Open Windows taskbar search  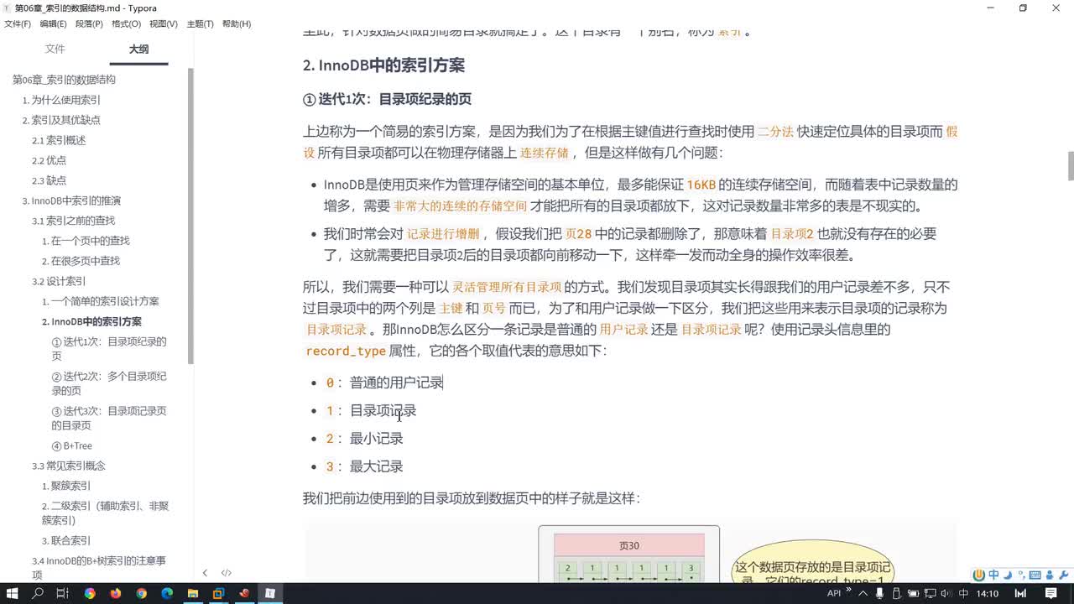coord(38,593)
